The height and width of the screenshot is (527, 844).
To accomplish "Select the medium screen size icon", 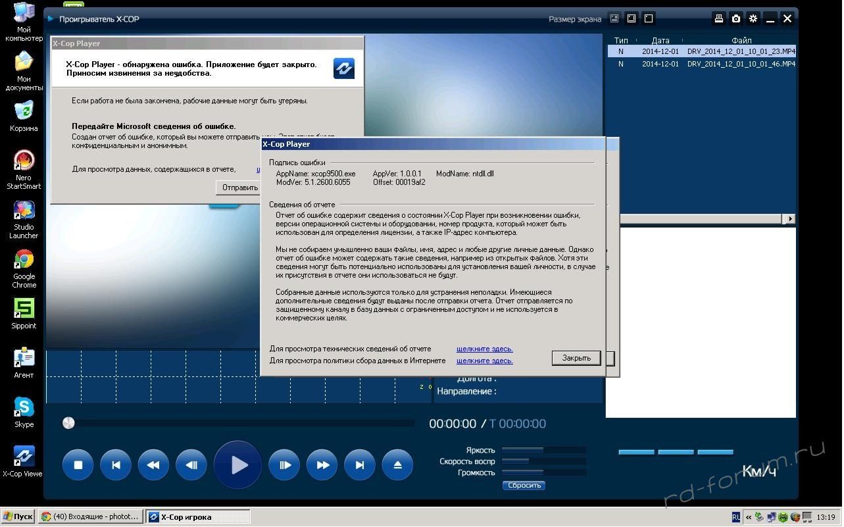I will [631, 18].
